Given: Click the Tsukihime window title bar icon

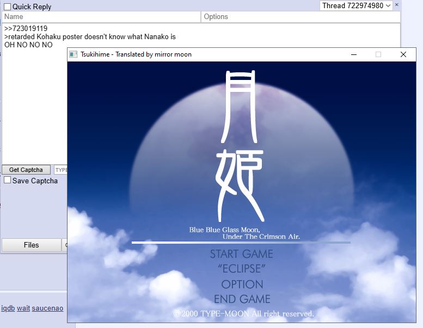Looking at the screenshot, I should (x=73, y=54).
